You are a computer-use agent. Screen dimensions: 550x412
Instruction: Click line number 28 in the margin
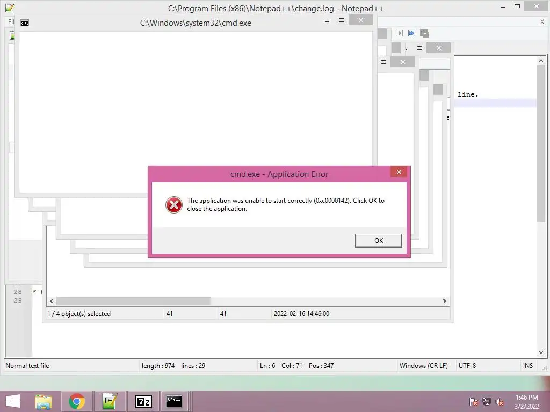coord(18,292)
